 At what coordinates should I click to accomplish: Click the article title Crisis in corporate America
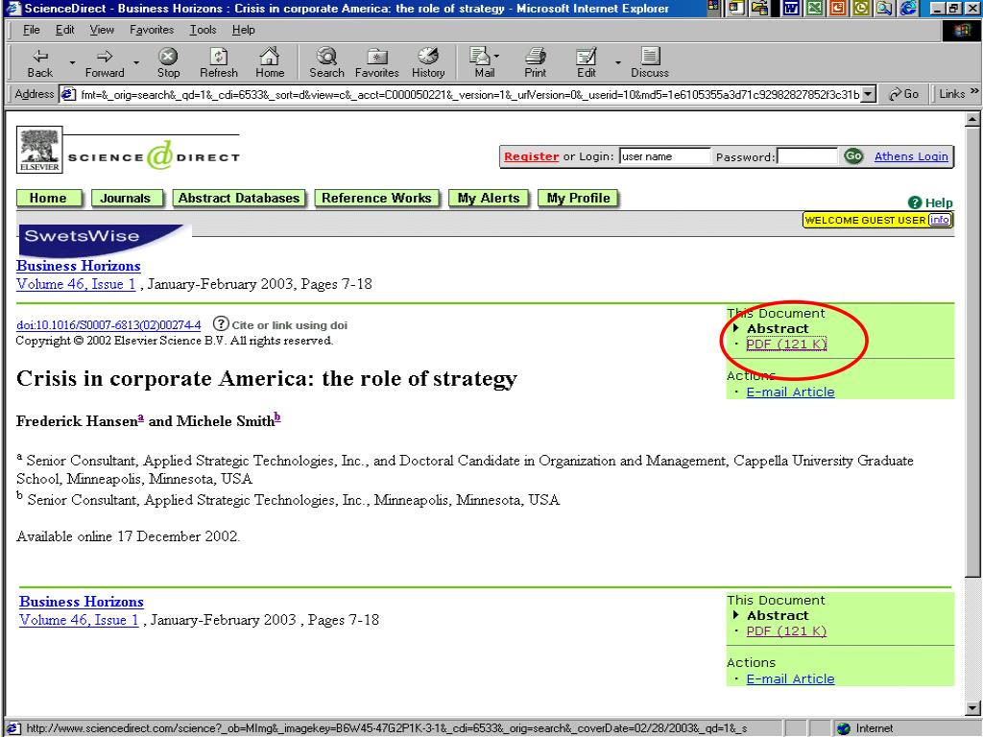point(267,378)
